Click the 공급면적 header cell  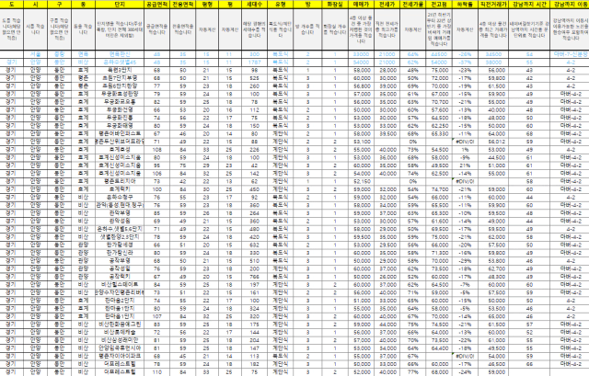(x=156, y=5)
